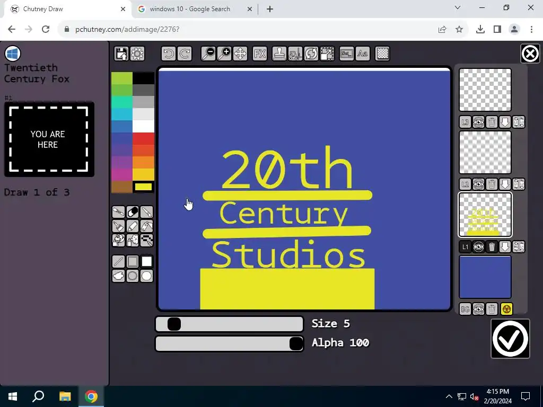Toggle visibility of the BG layer

[479, 309]
